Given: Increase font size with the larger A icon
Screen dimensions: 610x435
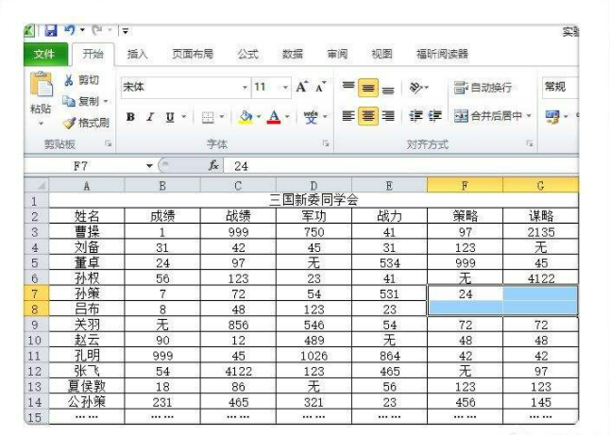Looking at the screenshot, I should point(301,87).
